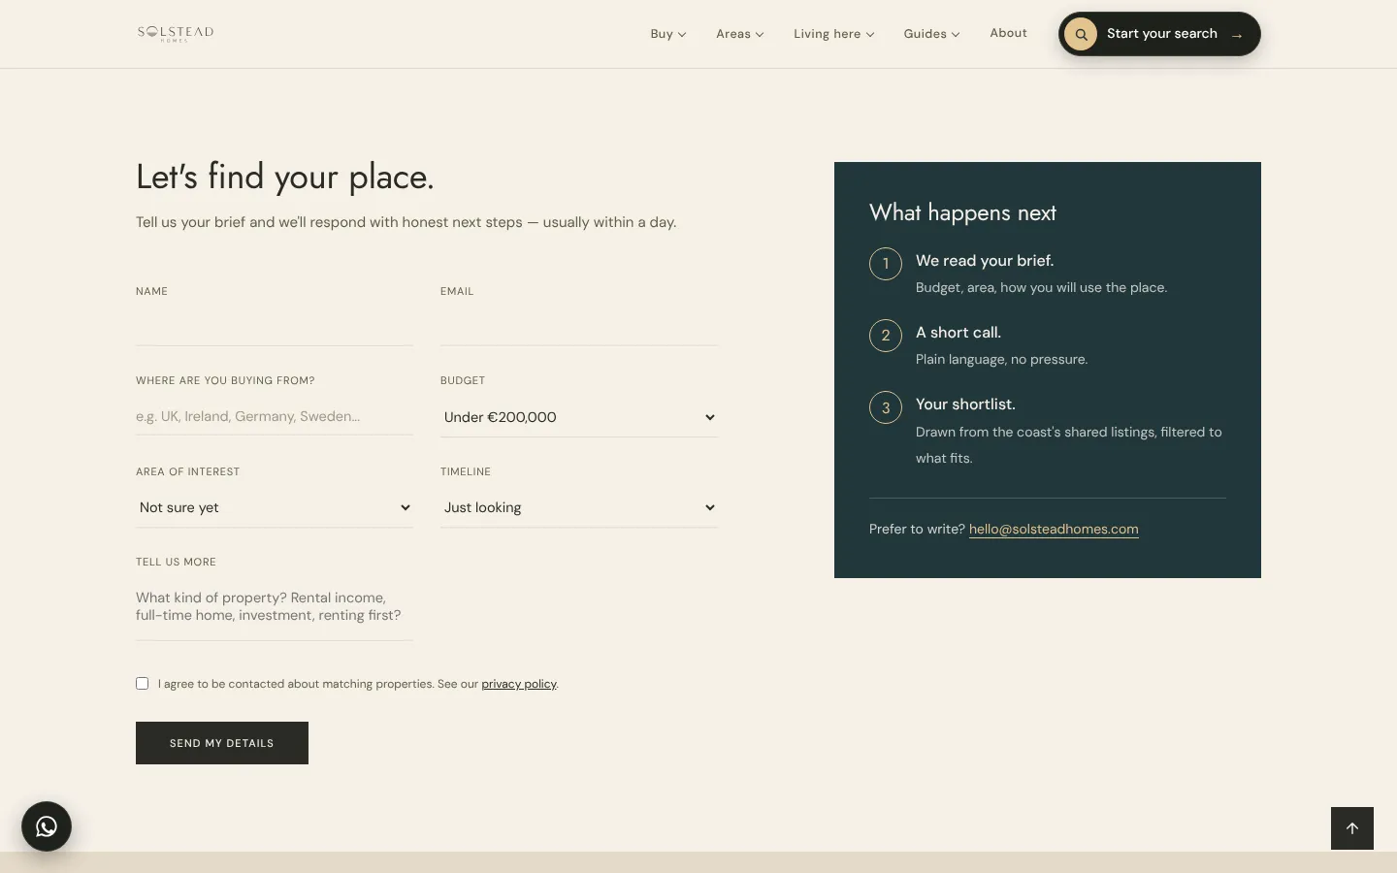Click the search magnifier icon in header
The width and height of the screenshot is (1397, 873).
pos(1081,34)
